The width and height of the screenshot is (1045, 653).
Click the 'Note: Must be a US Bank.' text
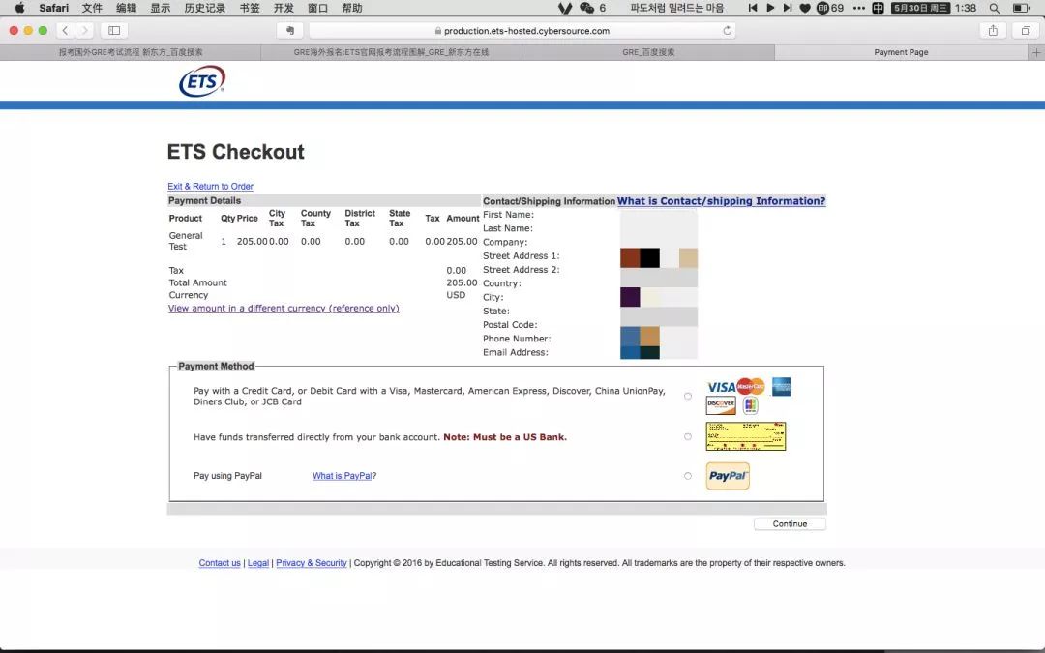[505, 438]
